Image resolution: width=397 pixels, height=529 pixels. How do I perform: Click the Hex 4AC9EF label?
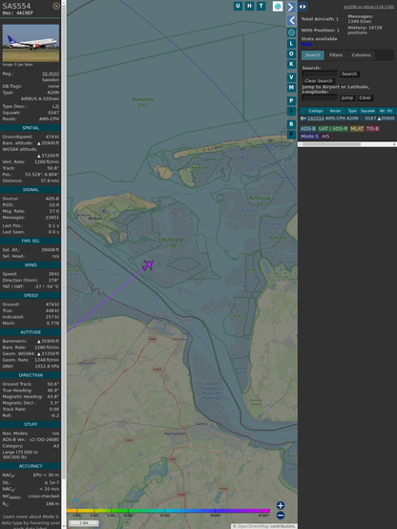(18, 12)
